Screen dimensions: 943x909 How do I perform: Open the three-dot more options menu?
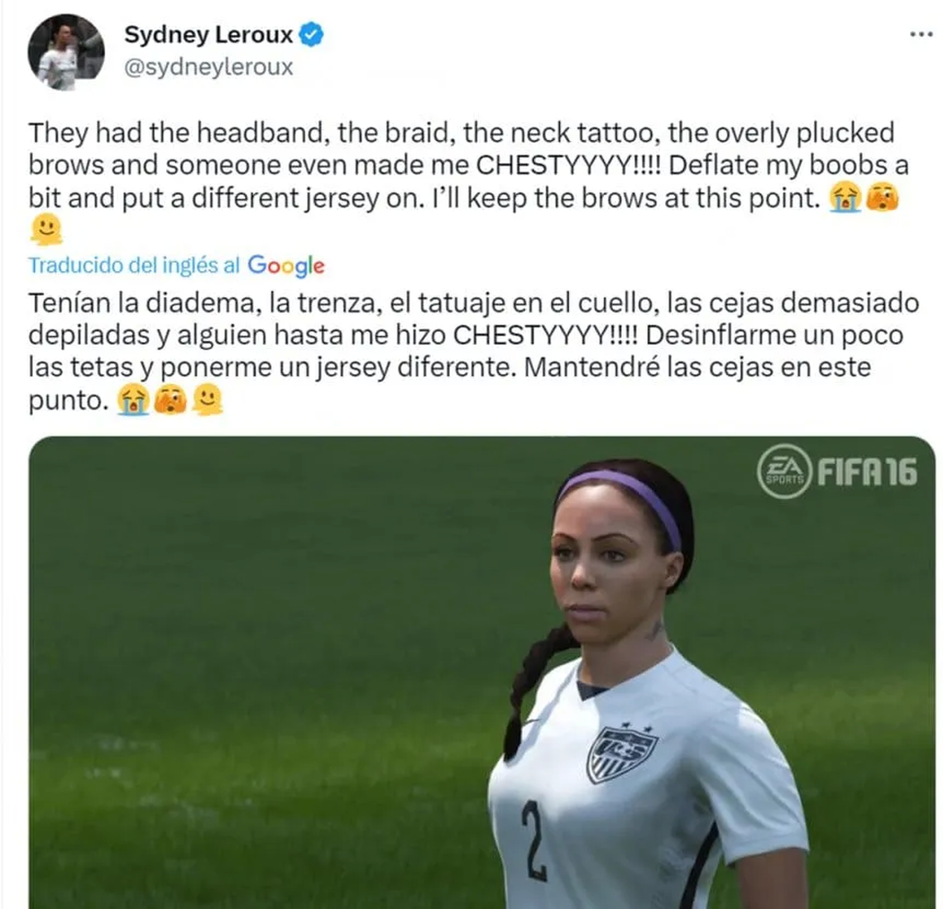[x=921, y=35]
